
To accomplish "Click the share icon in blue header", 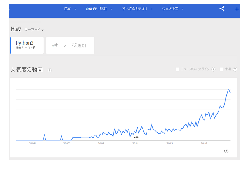I will pos(222,9).
